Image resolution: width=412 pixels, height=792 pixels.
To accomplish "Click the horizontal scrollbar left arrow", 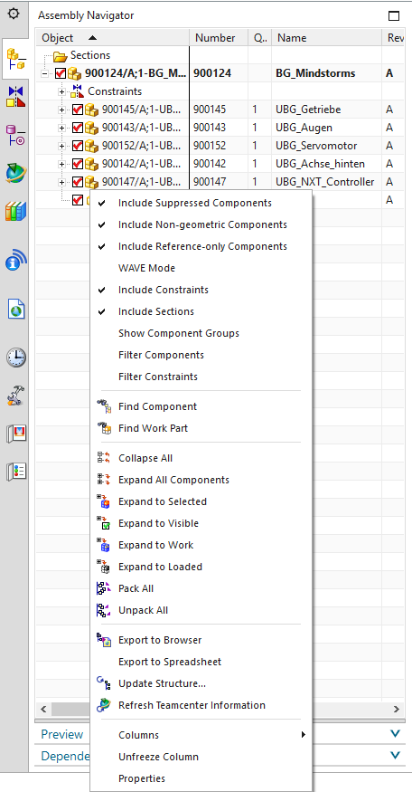I will click(x=43, y=709).
